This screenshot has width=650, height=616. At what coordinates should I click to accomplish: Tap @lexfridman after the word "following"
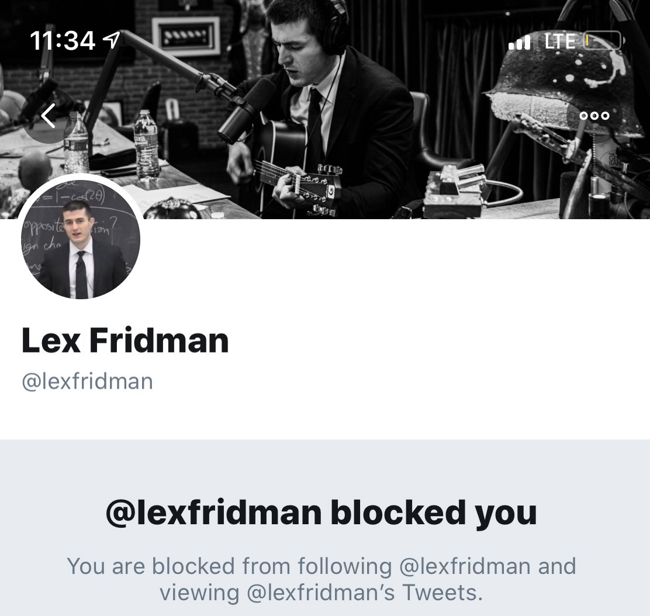tap(465, 566)
